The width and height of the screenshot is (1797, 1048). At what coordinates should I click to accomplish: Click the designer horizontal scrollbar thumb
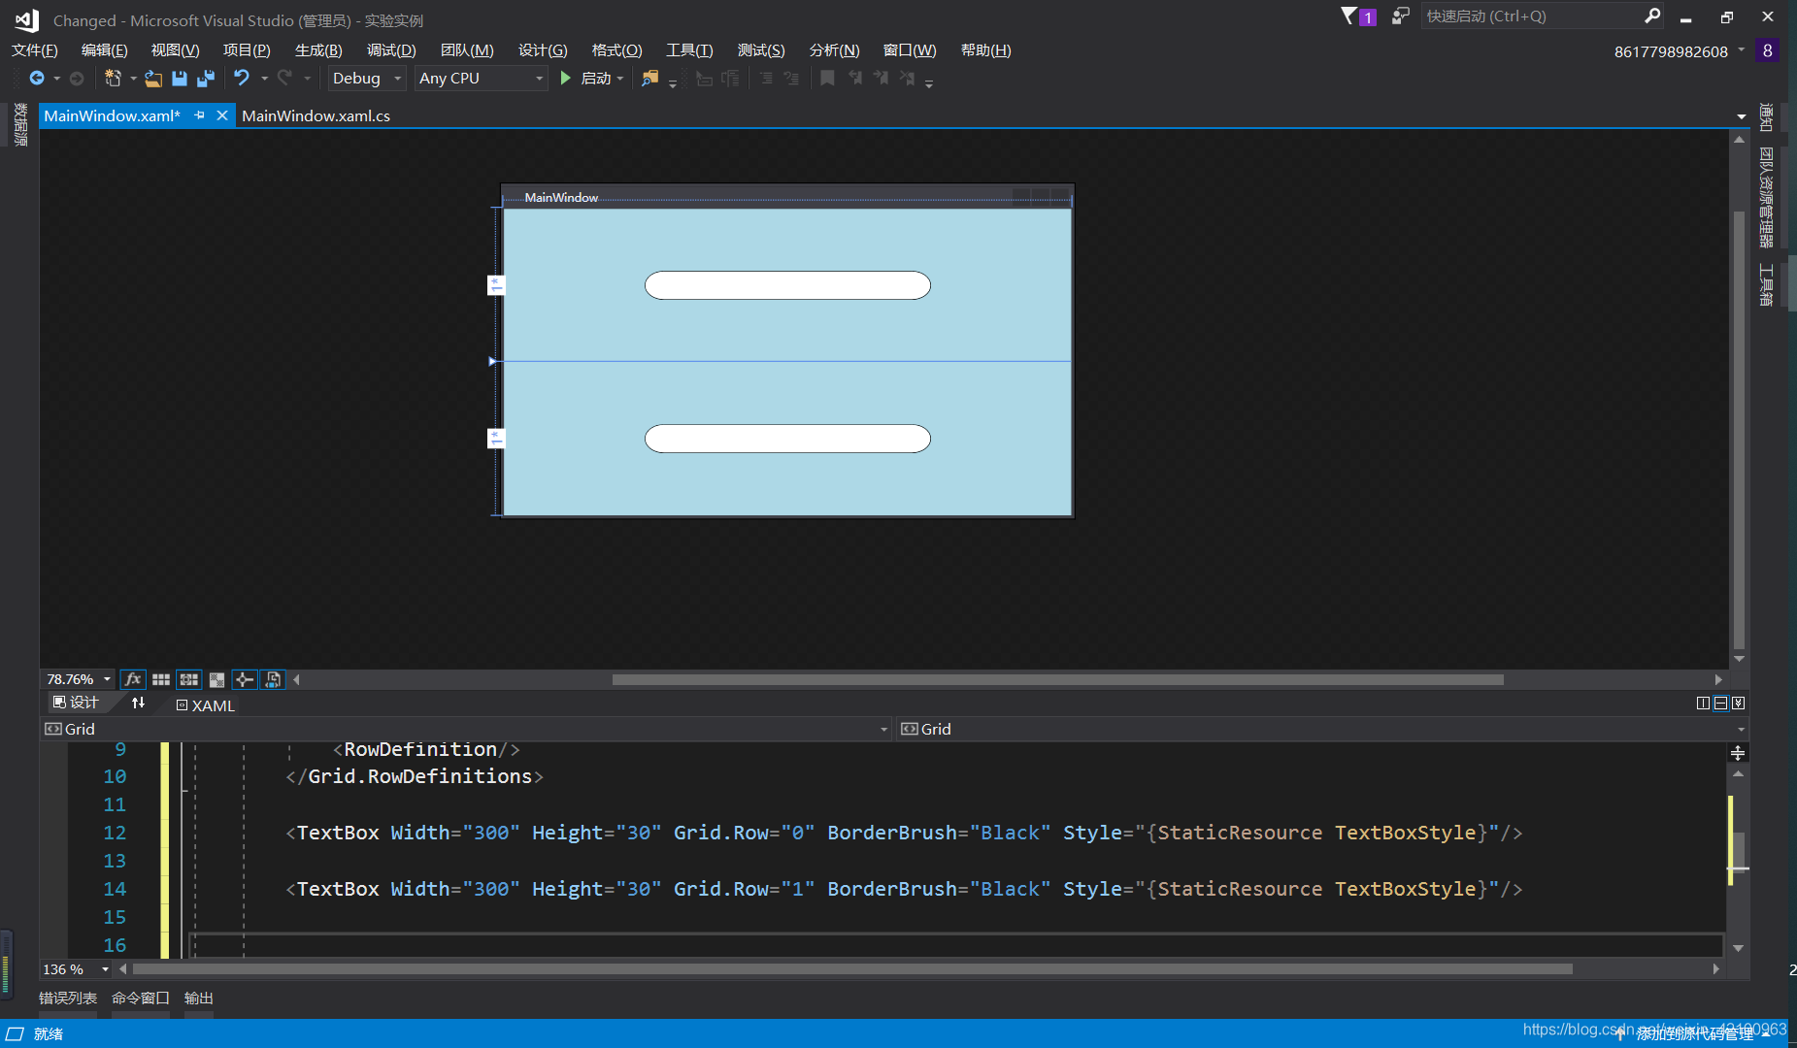1058,679
